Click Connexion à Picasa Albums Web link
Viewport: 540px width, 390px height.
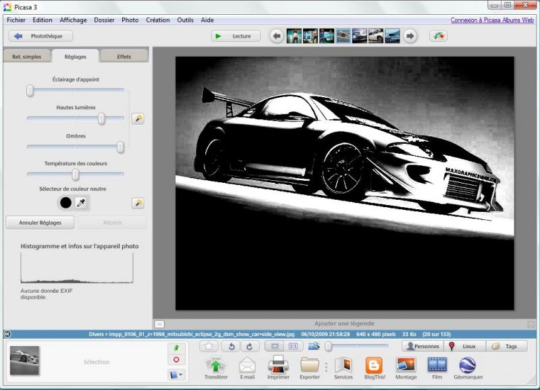492,20
